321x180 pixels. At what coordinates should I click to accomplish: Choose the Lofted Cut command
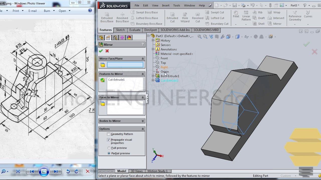coord(215,18)
